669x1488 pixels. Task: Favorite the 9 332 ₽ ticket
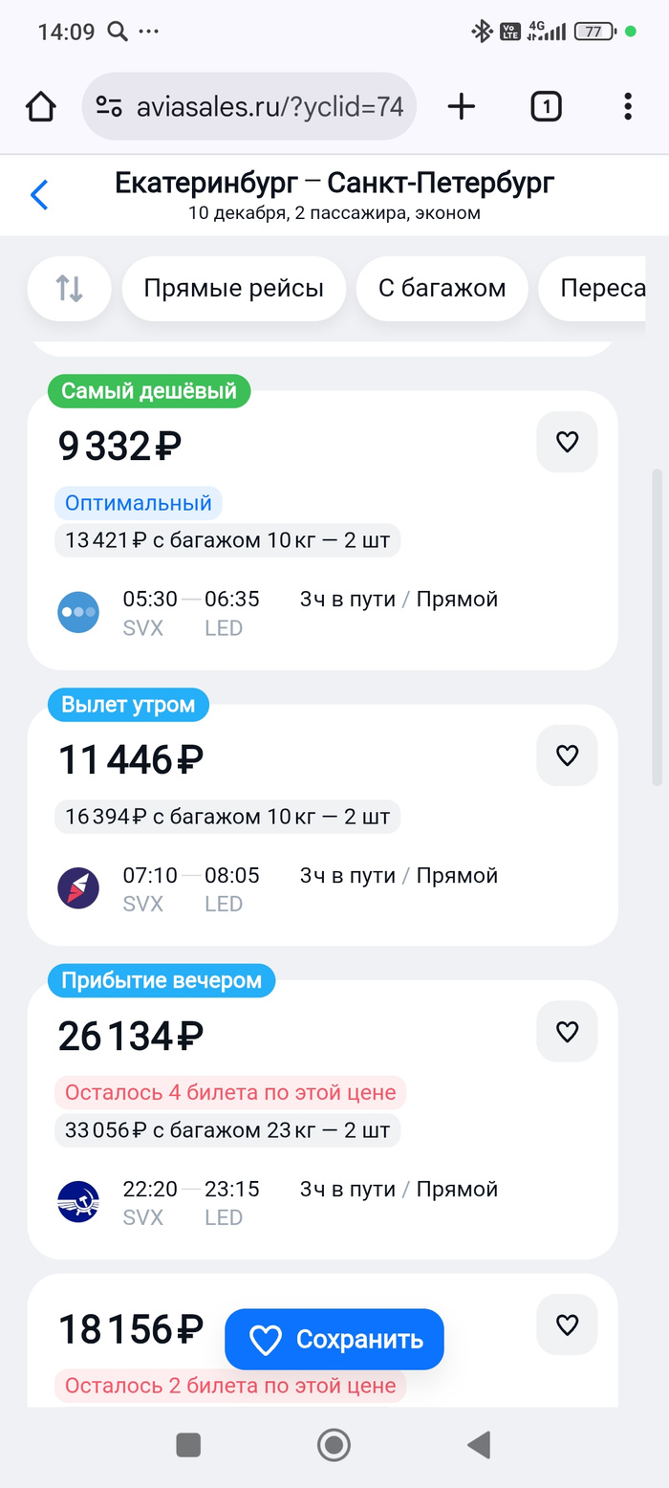pos(567,442)
